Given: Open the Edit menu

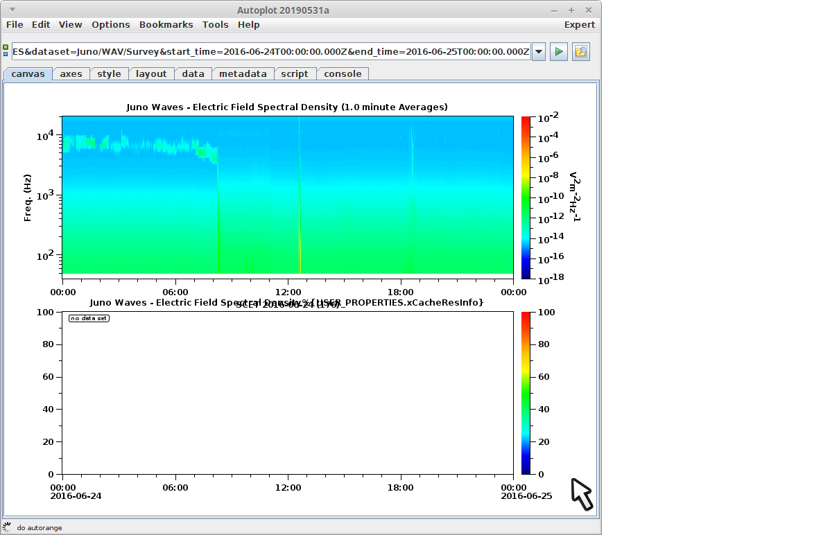Looking at the screenshot, I should 41,25.
